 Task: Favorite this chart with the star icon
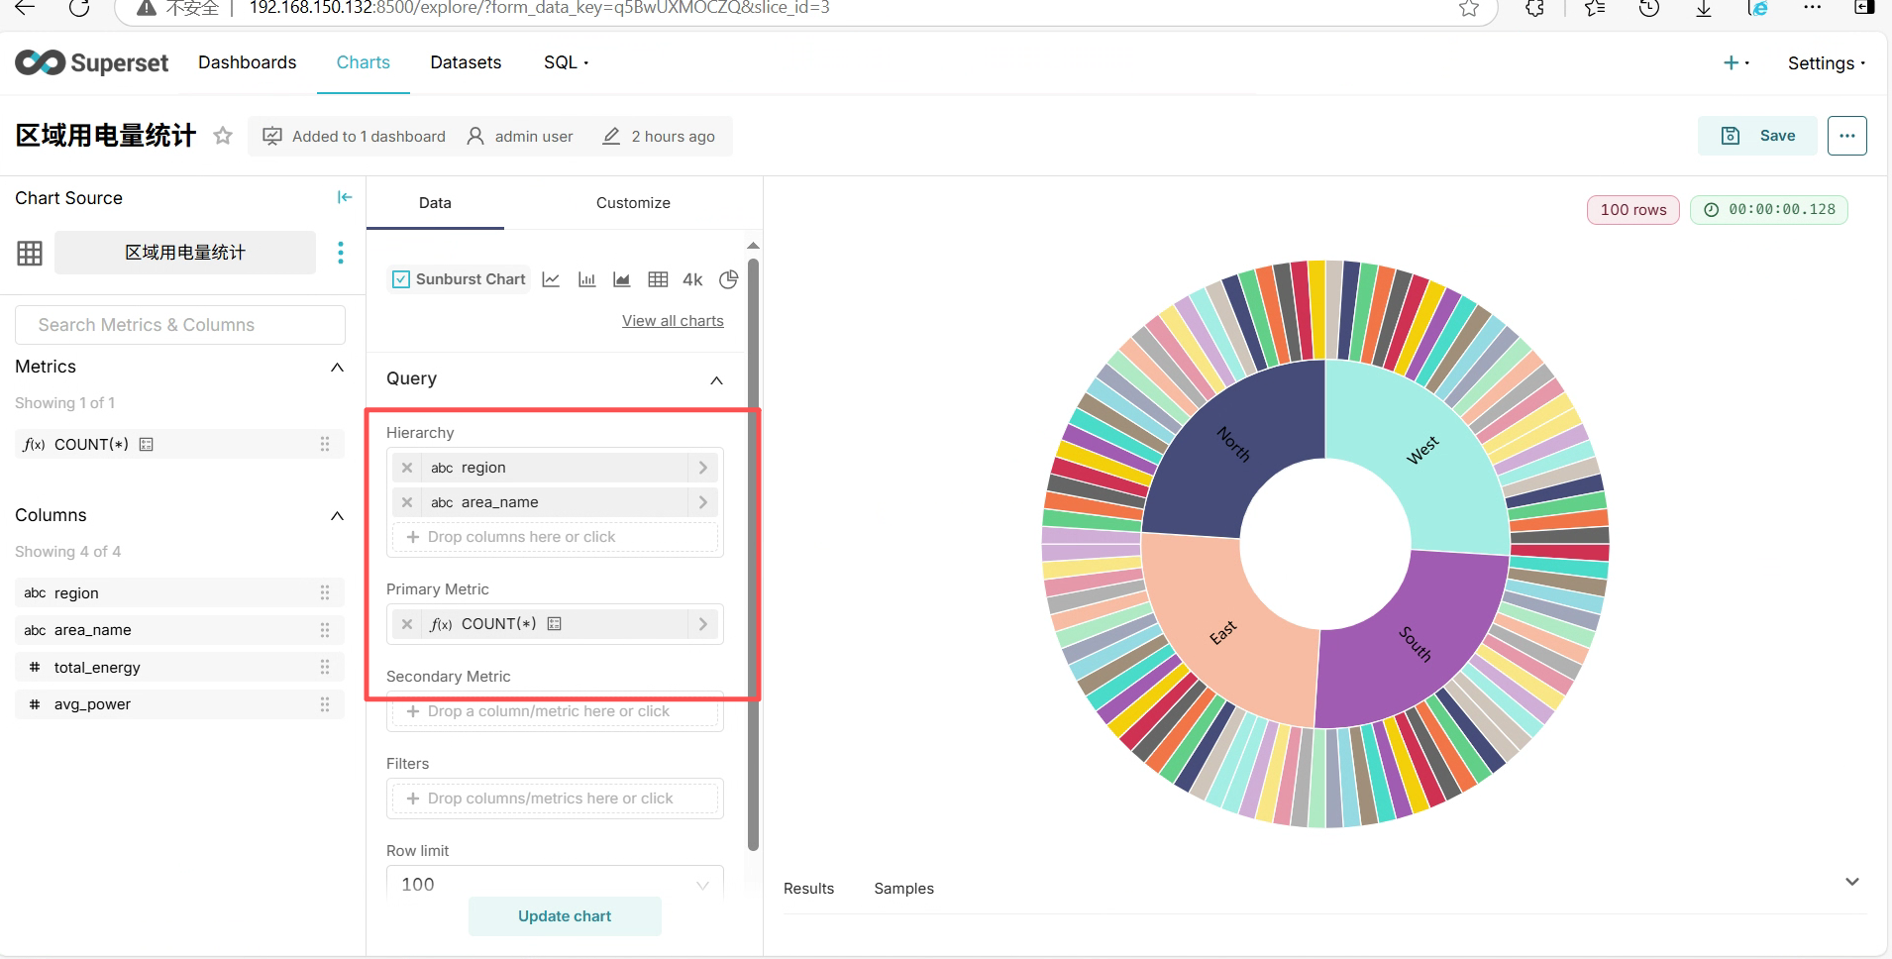[223, 136]
